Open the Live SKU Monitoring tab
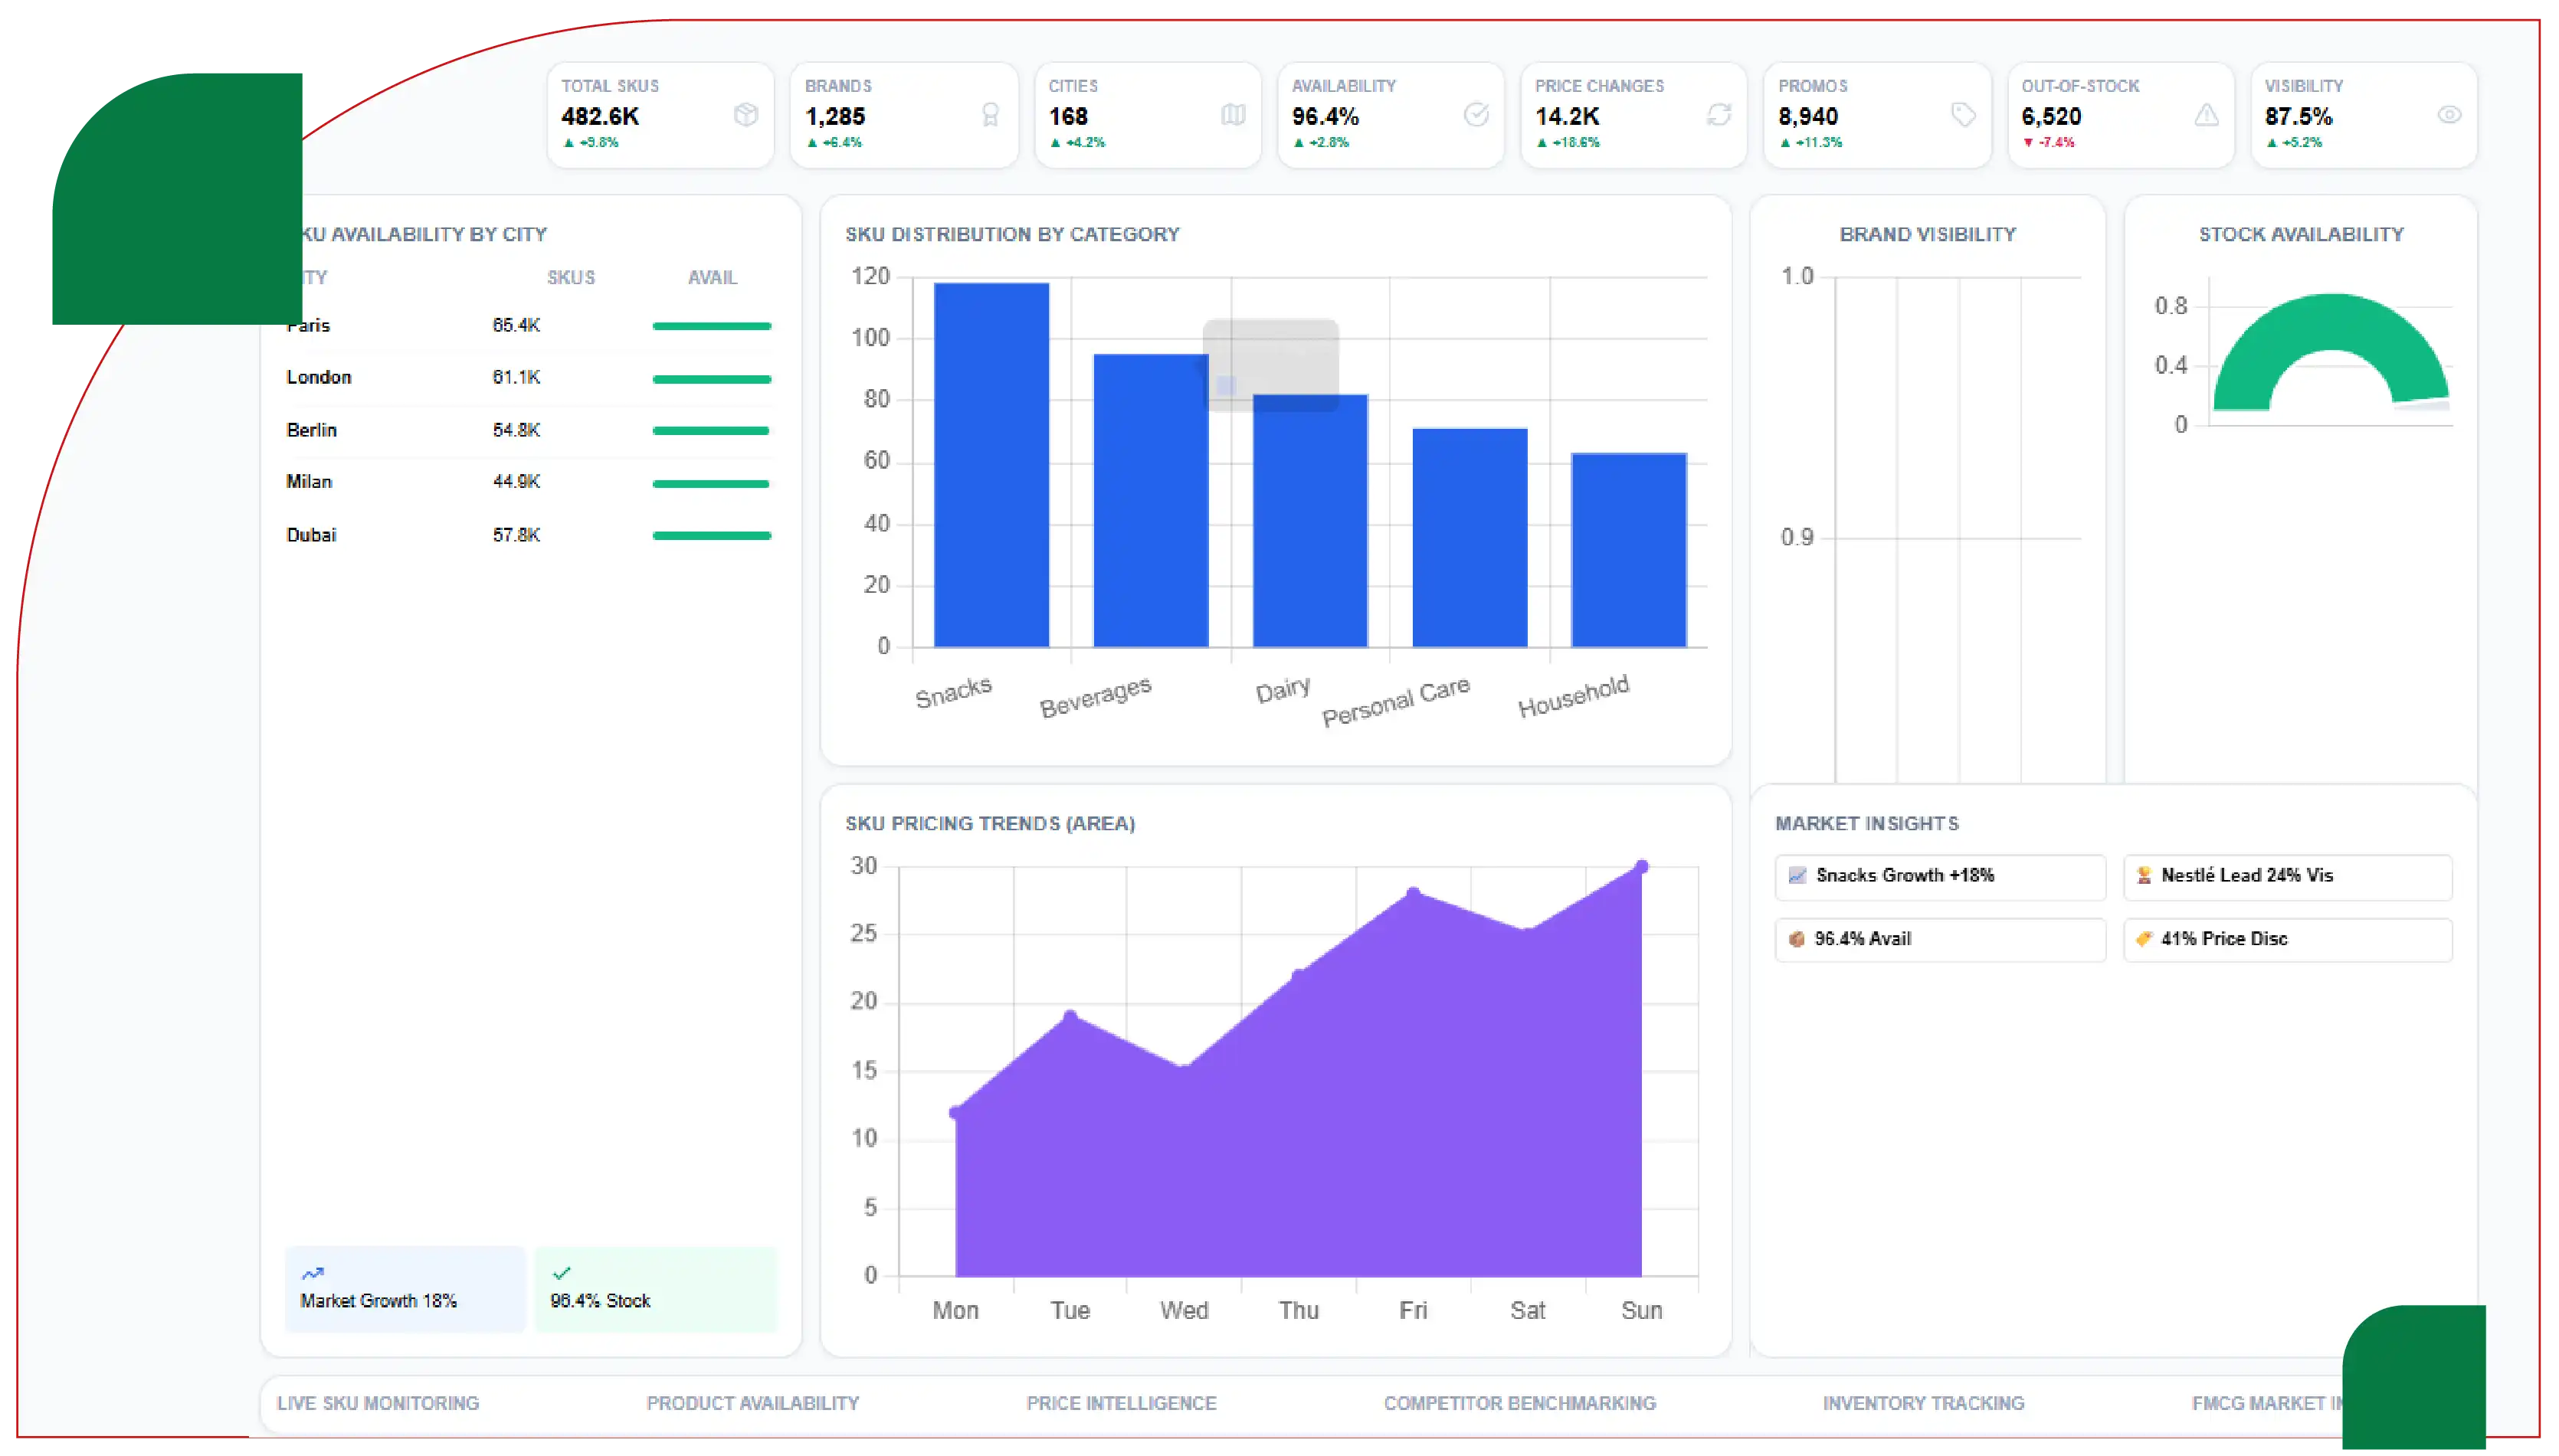The width and height of the screenshot is (2559, 1456). 378,1403
